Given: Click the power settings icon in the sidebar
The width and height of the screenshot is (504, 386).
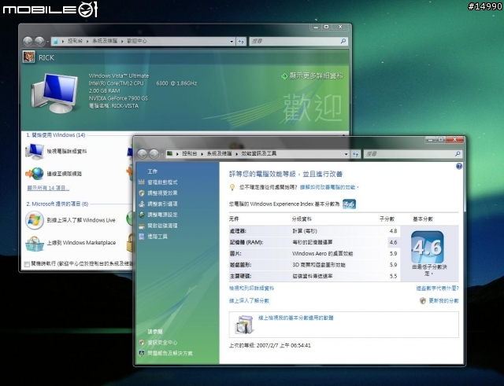Looking at the screenshot, I should click(x=142, y=215).
